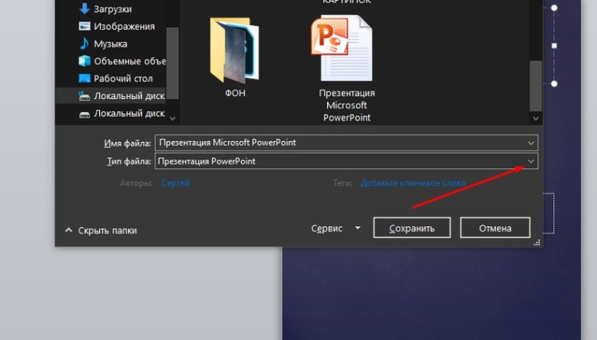
Task: Click the navigation pane scroll-down arrow
Action: tap(172, 119)
